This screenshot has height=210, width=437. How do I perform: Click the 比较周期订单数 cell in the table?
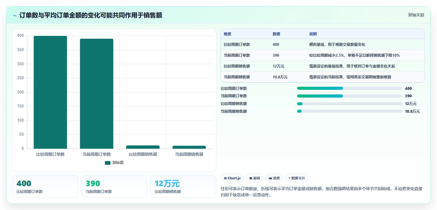[x=237, y=45]
